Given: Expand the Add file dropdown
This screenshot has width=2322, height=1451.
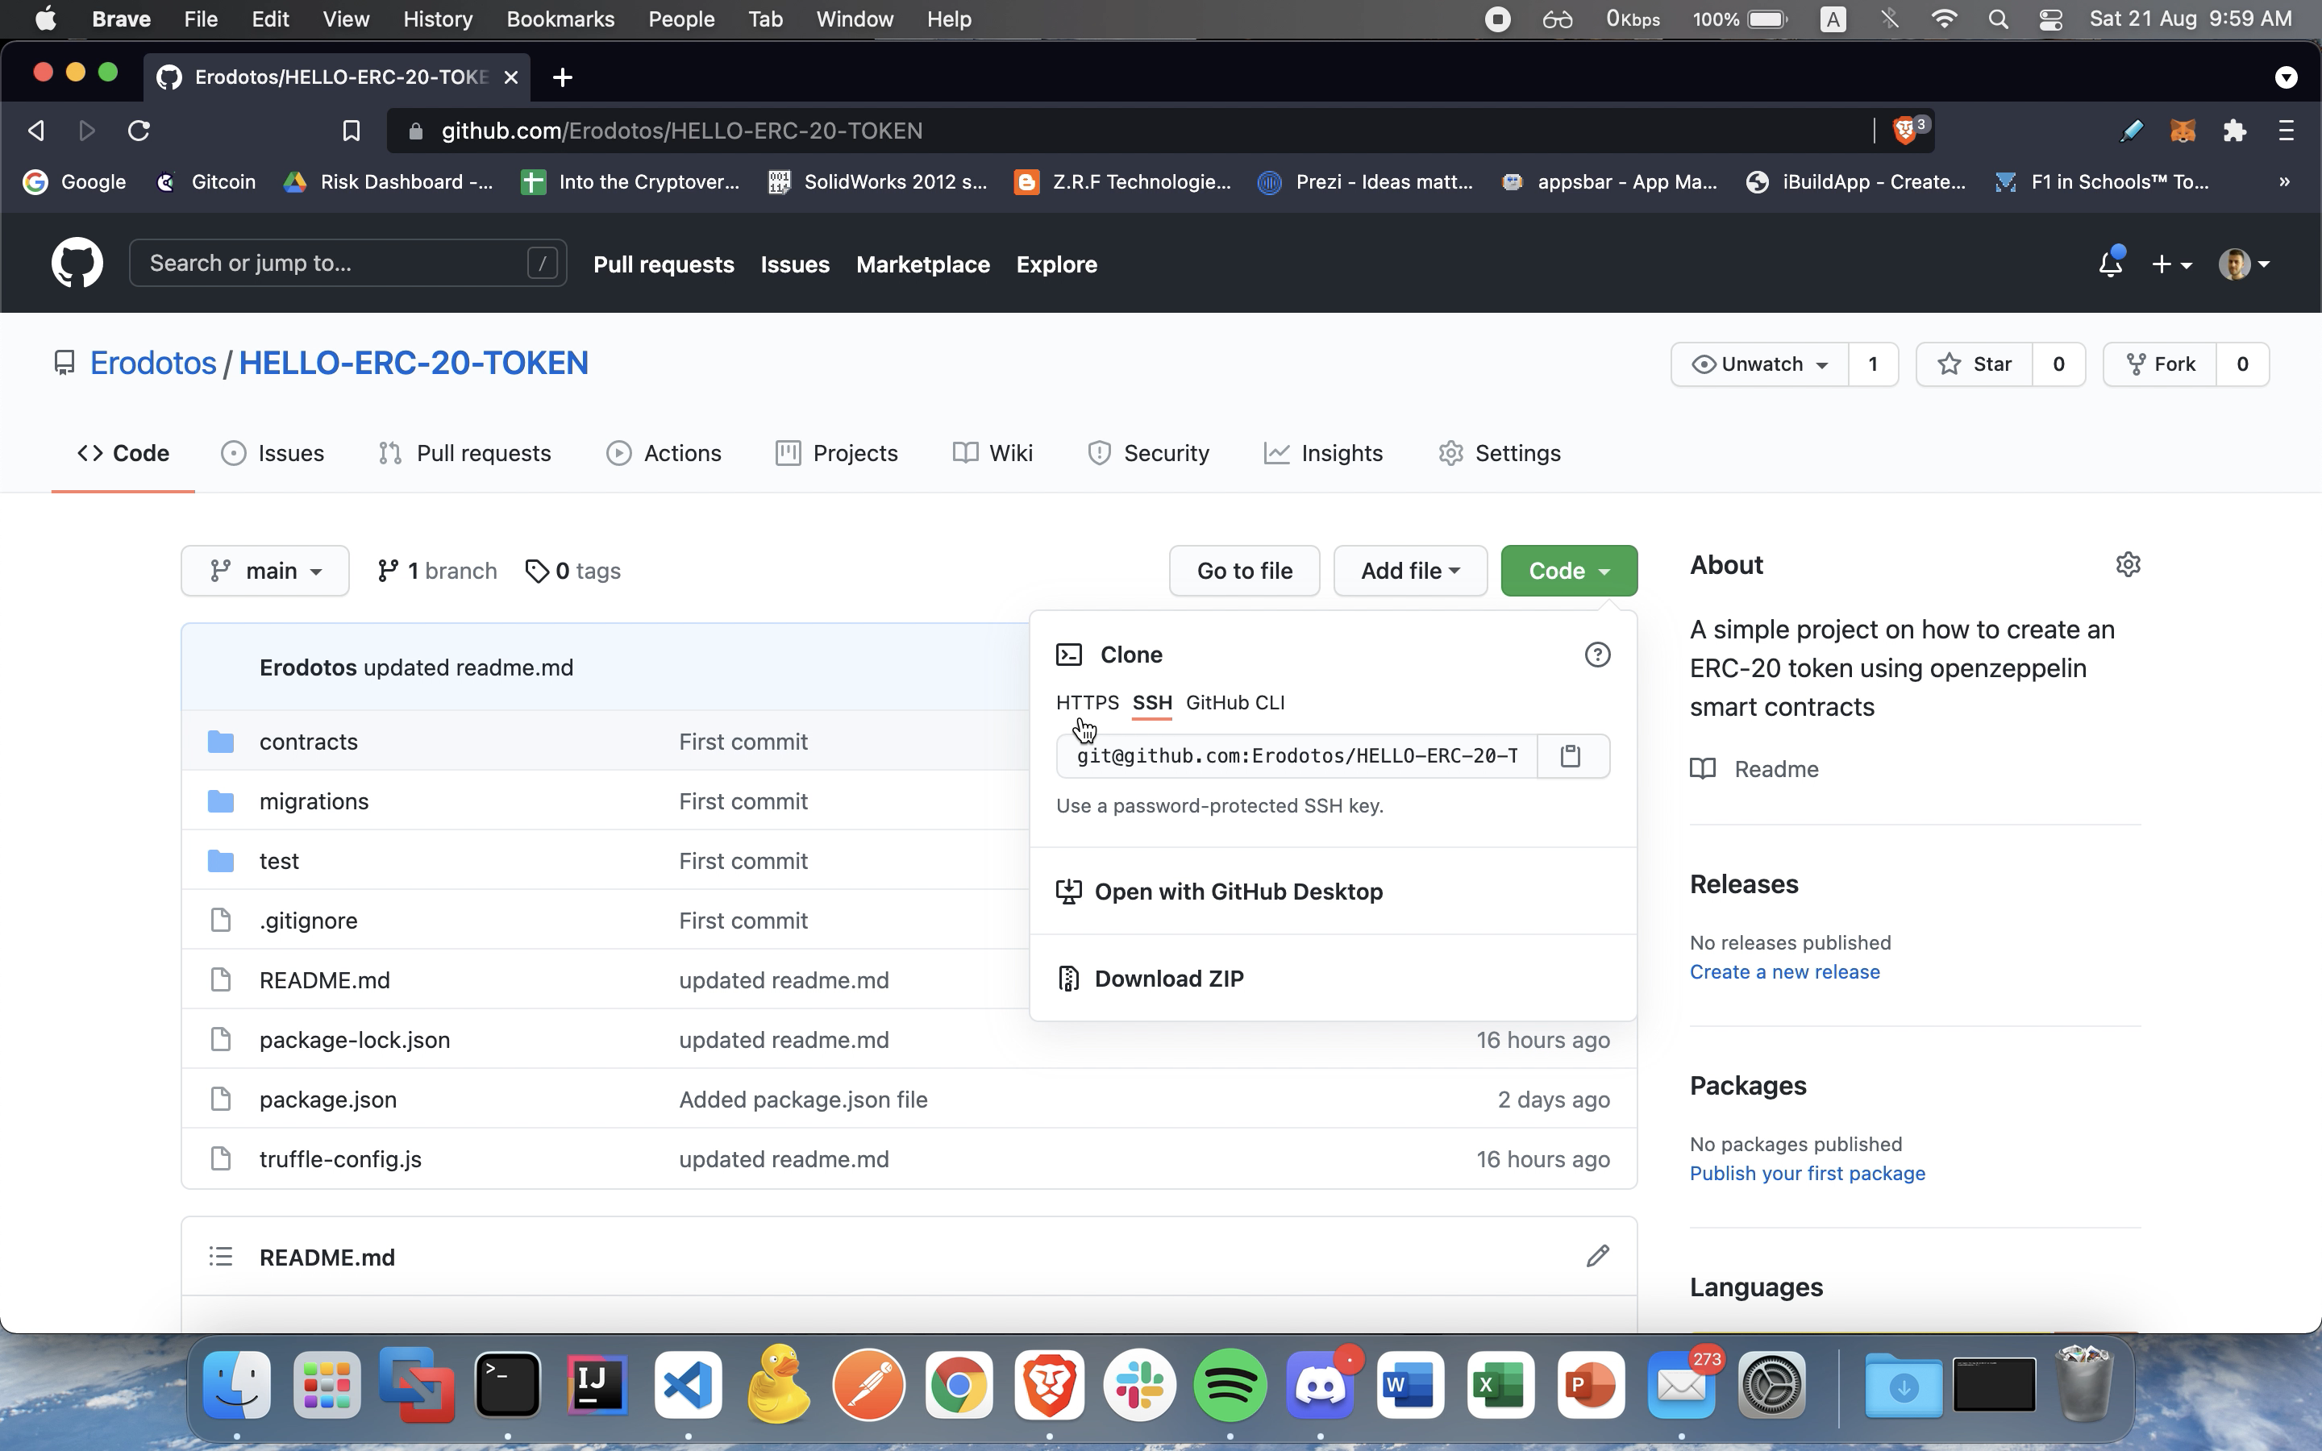Looking at the screenshot, I should (1409, 570).
